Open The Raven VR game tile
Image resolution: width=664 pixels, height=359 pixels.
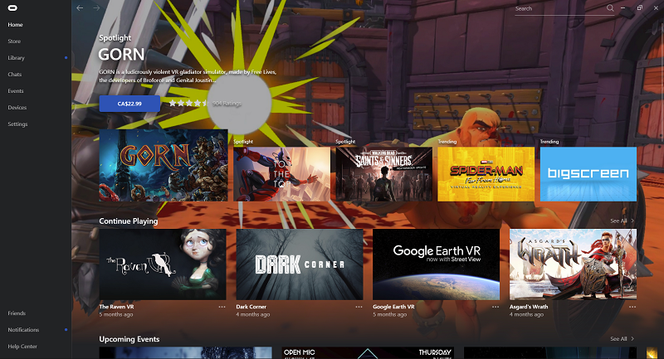tap(163, 264)
